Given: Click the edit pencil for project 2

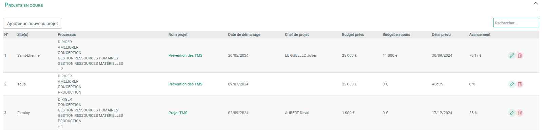Looking at the screenshot, I should (512, 84).
